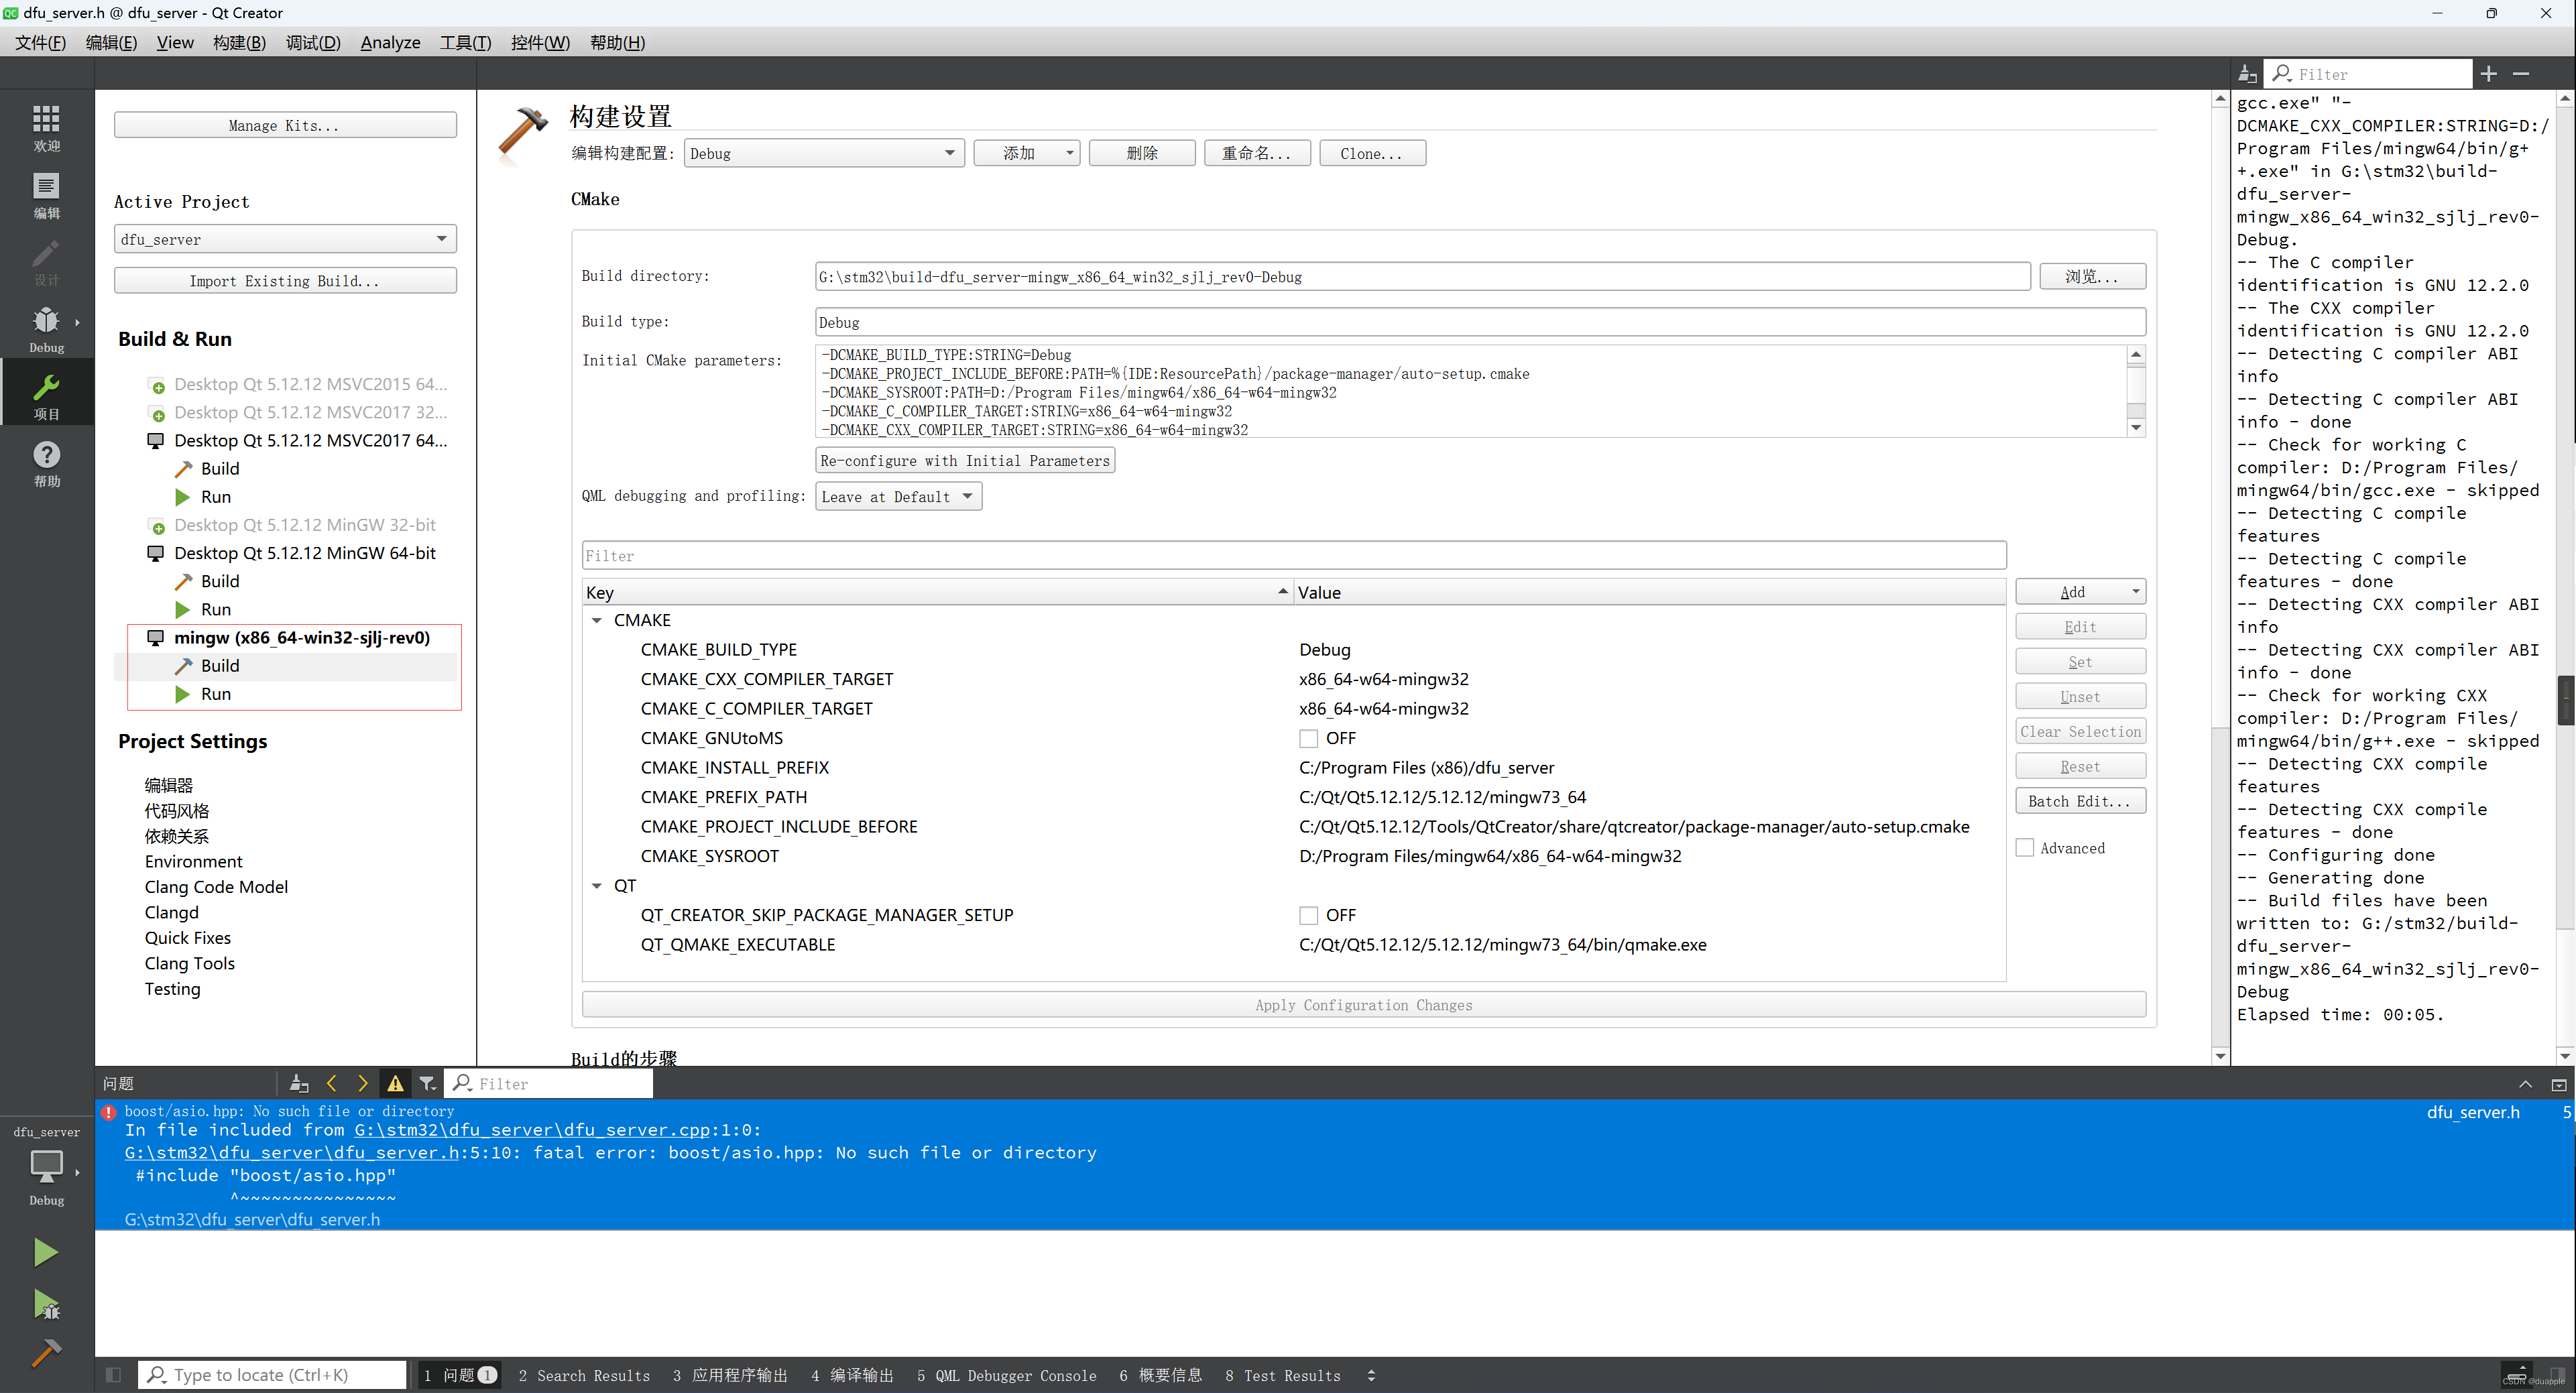Zoom in the CMake output pane
The height and width of the screenshot is (1393, 2576).
point(2489,73)
